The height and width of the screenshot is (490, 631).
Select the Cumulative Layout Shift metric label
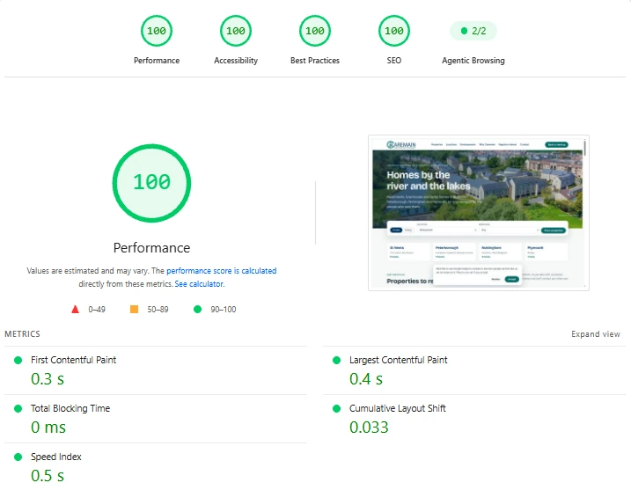(398, 408)
